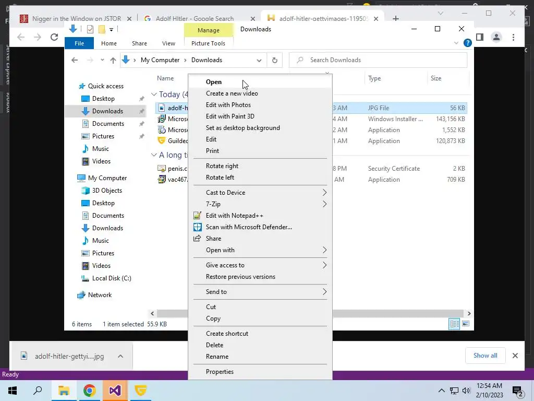Viewport: 534px width, 401px height.
Task: Open Network in the navigation pane
Action: click(x=100, y=295)
